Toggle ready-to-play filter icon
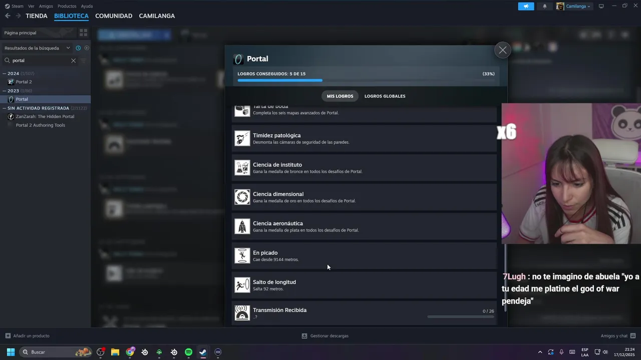The height and width of the screenshot is (360, 641). coord(87,48)
